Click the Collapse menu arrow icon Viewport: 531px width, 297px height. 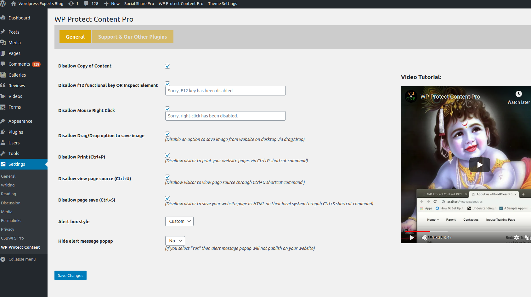click(3, 259)
